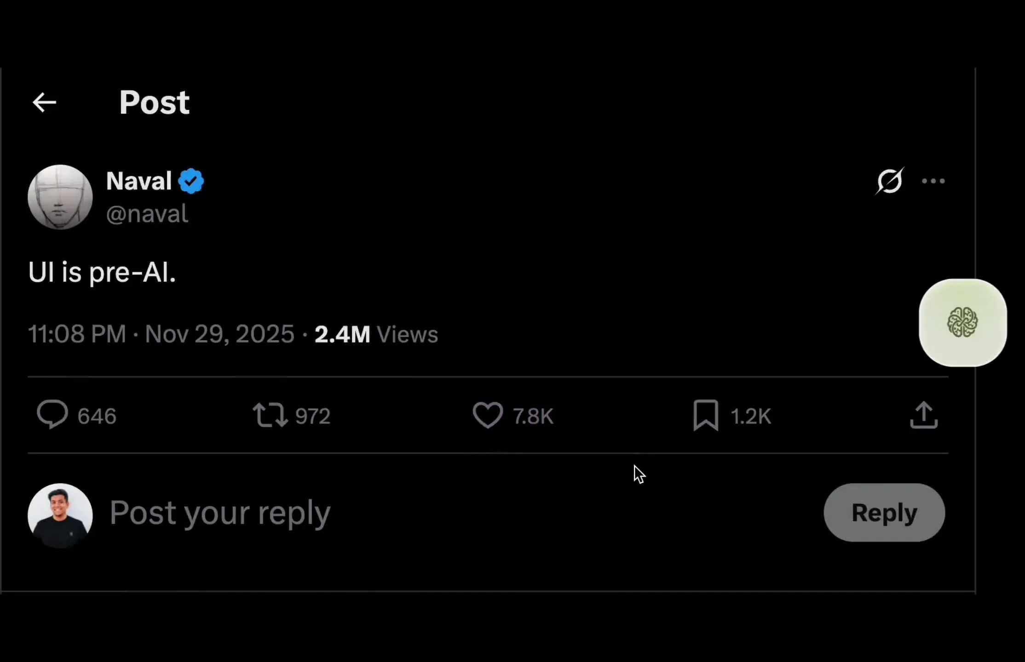The height and width of the screenshot is (662, 1025).
Task: Click the @naval handle
Action: (147, 214)
